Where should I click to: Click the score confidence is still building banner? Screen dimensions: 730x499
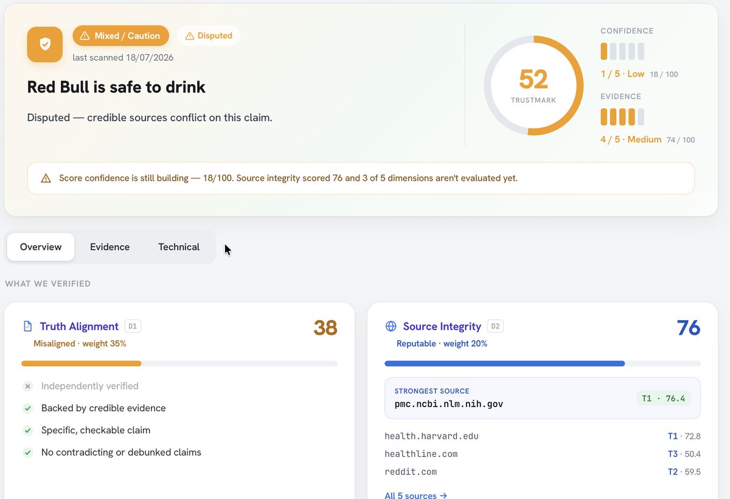pos(361,178)
